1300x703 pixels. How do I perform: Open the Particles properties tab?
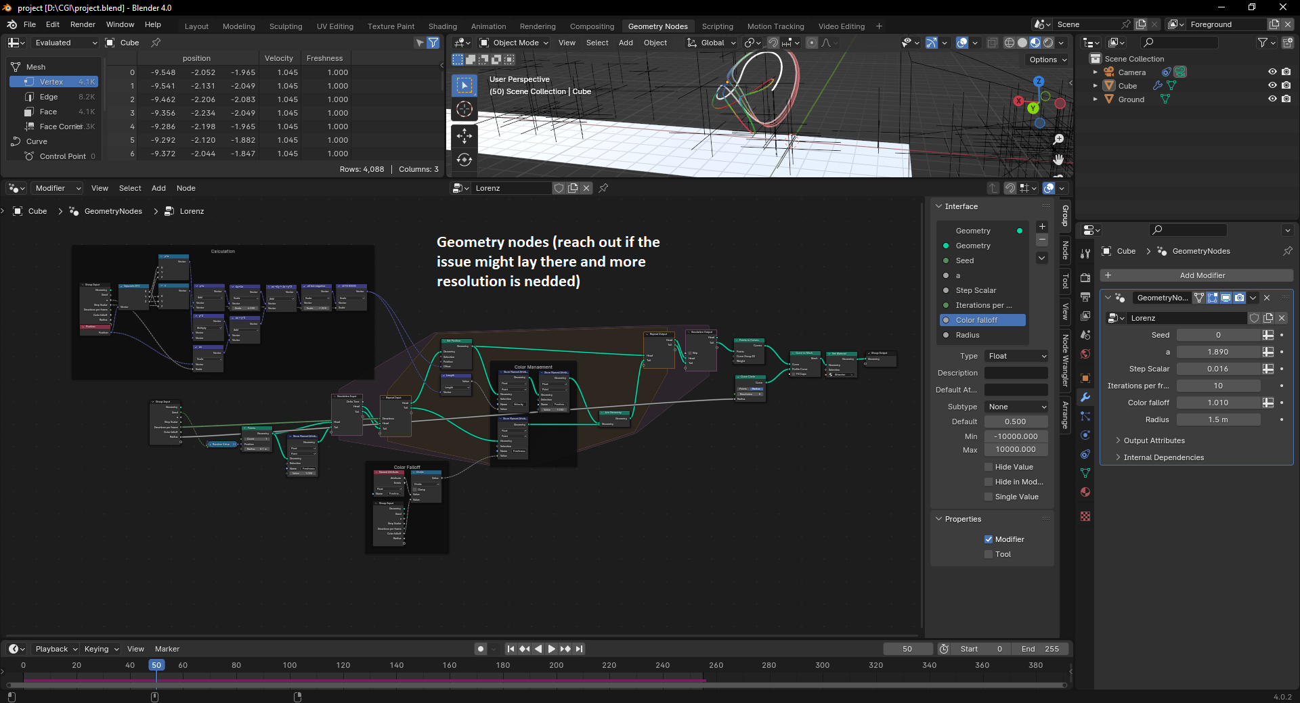1085,416
